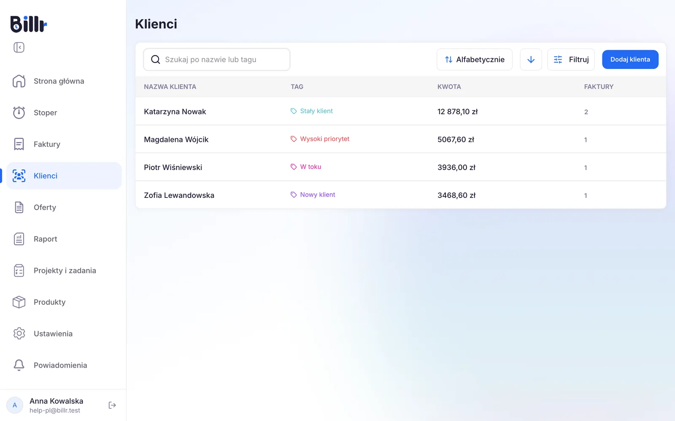
Task: Navigate to Raport
Action: [x=64, y=239]
